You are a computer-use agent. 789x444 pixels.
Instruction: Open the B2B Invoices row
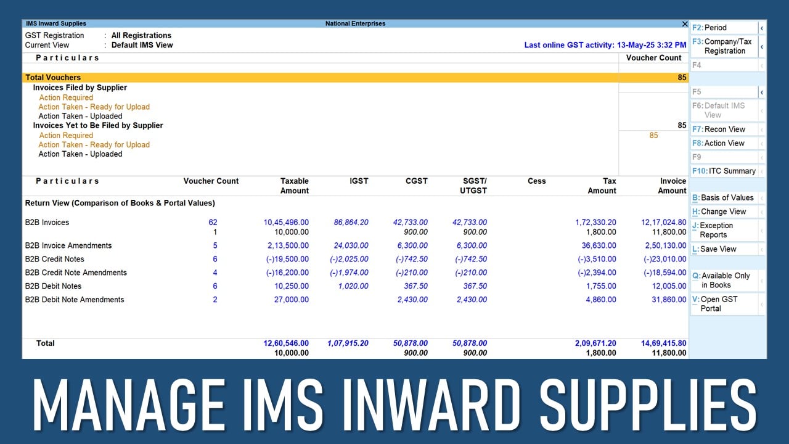point(47,223)
